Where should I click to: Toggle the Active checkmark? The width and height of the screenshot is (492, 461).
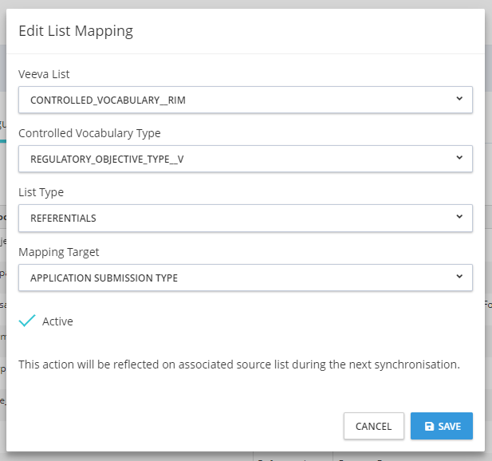tap(28, 321)
